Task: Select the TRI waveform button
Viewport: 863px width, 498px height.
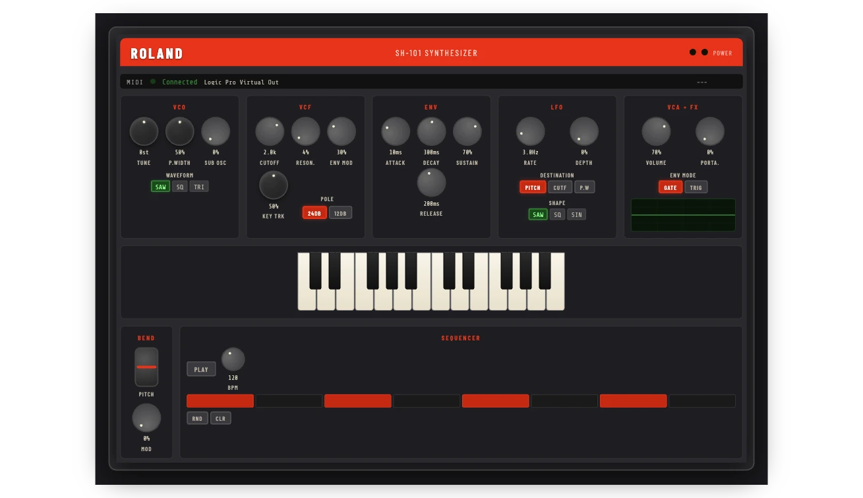Action: [x=199, y=187]
